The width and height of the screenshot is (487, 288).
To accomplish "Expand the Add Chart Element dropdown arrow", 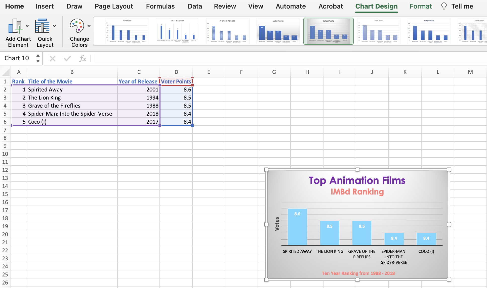I will pyautogui.click(x=27, y=26).
